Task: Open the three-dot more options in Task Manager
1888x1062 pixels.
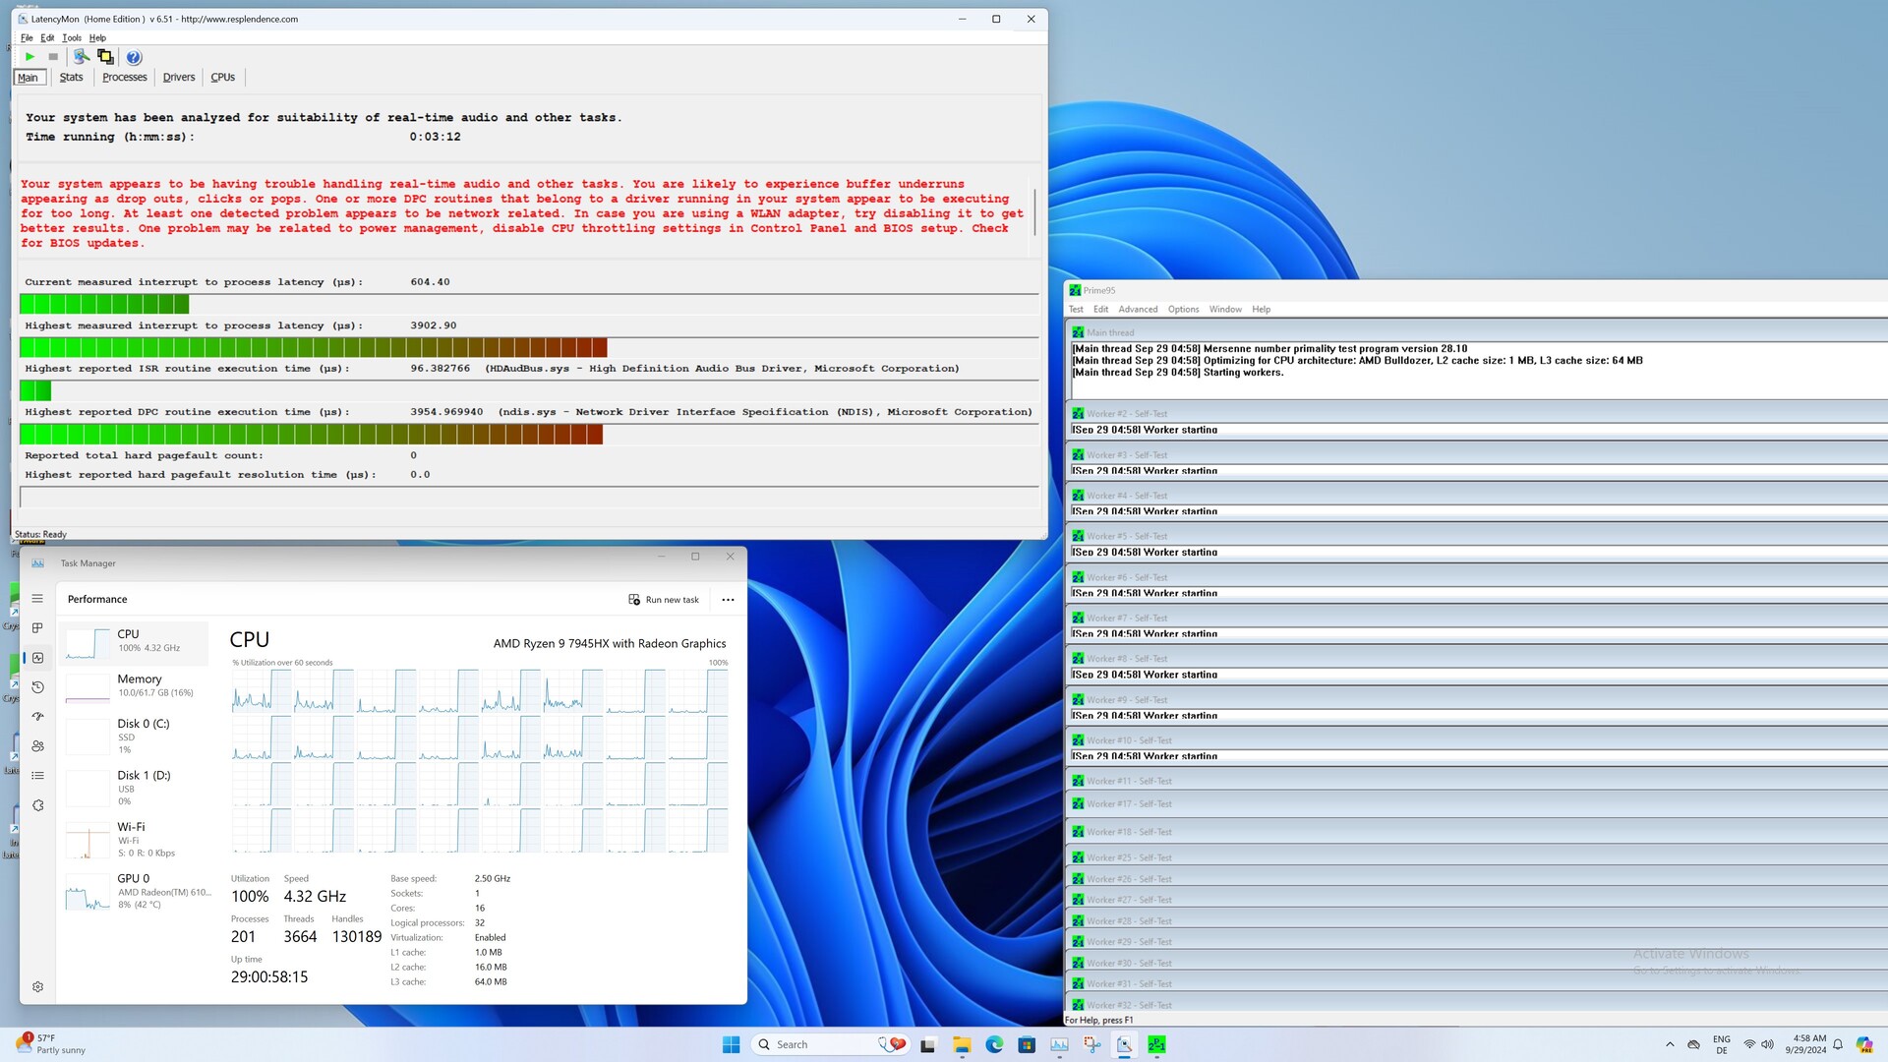Action: (x=728, y=600)
